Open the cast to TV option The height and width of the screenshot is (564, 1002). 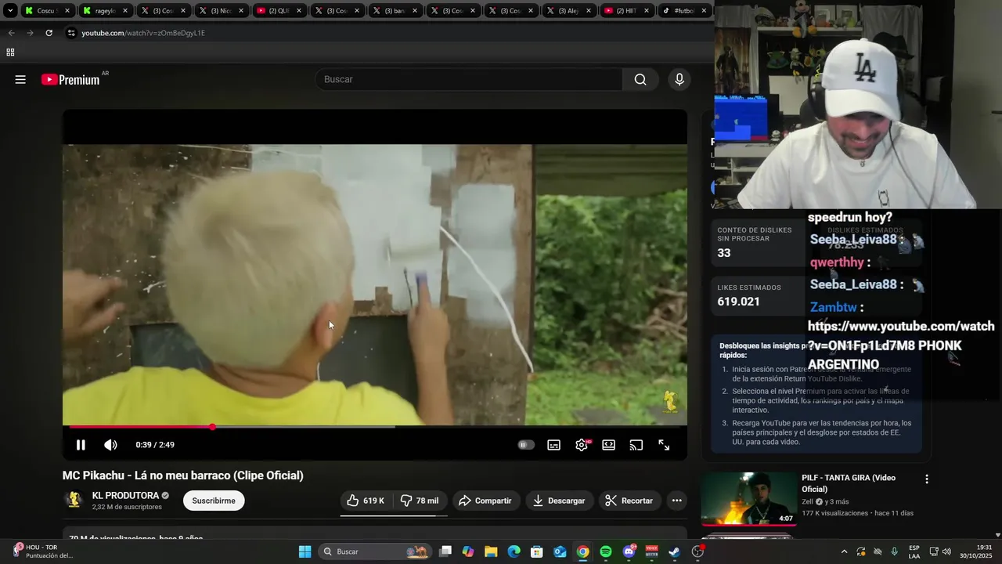[x=636, y=445]
